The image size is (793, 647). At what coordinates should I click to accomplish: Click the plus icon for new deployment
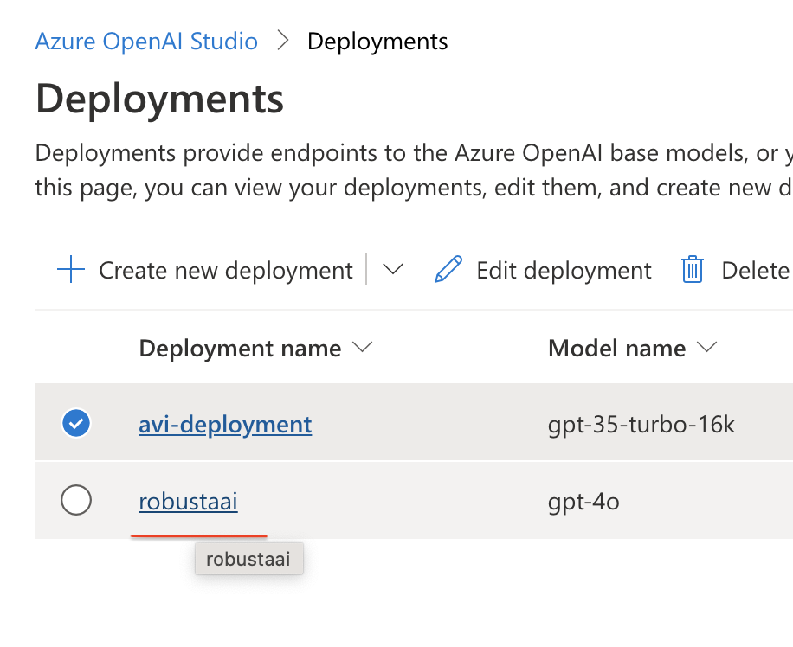point(70,271)
